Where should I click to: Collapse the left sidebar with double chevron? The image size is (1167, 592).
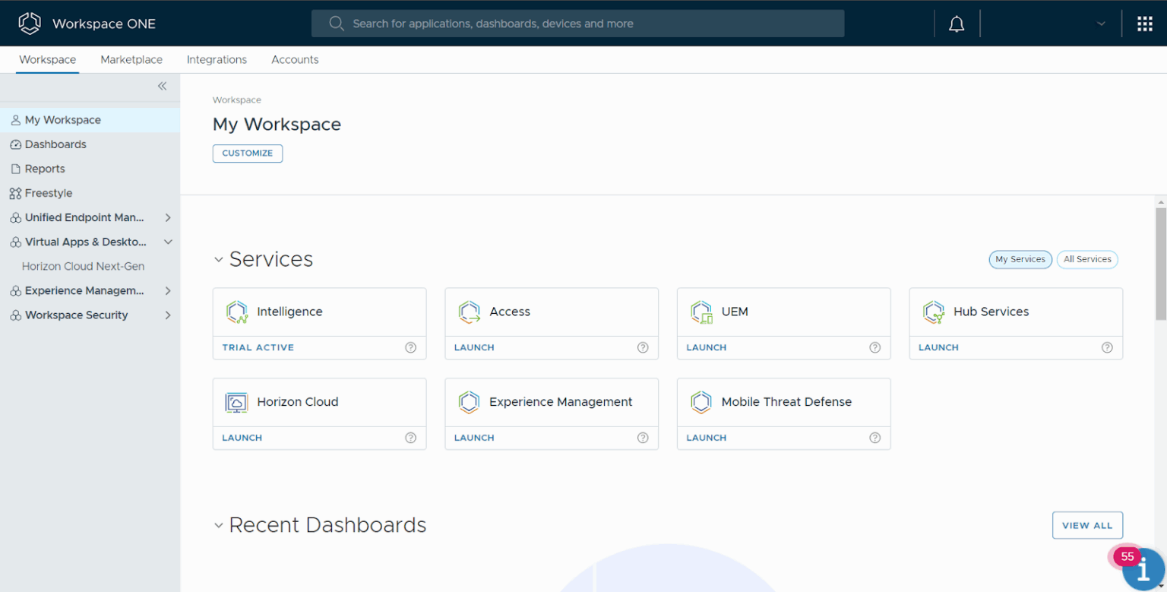(162, 86)
